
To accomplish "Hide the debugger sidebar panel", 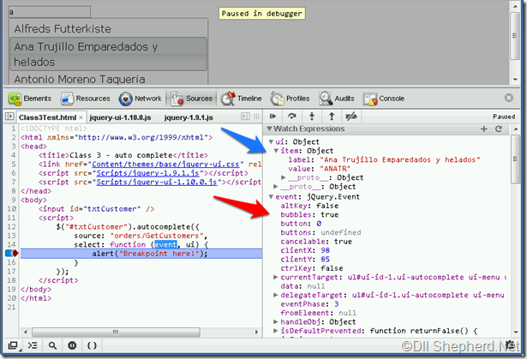I will click(245, 117).
